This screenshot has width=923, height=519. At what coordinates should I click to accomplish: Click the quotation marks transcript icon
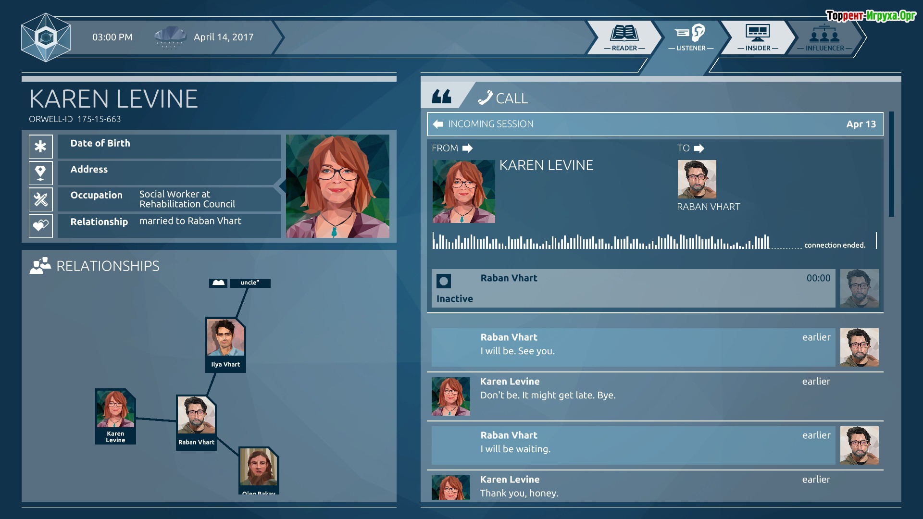pyautogui.click(x=441, y=97)
